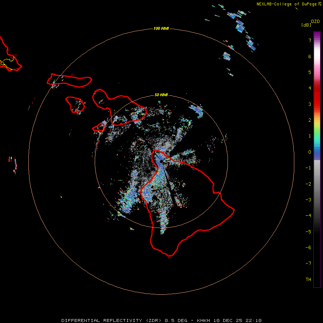Click the -3 dB tick label on scale

click(308, 200)
